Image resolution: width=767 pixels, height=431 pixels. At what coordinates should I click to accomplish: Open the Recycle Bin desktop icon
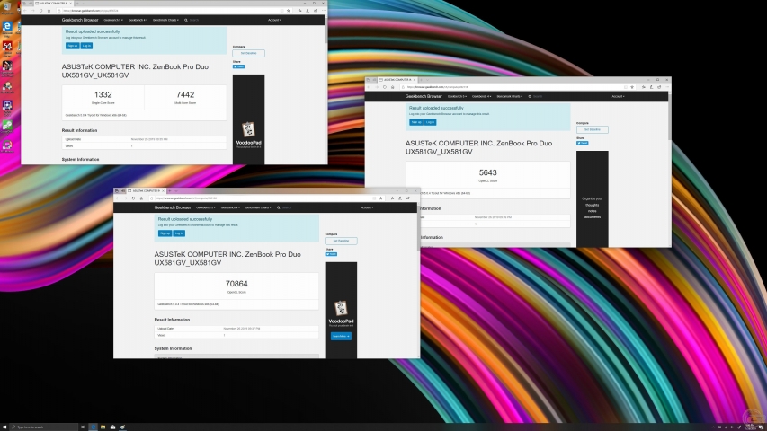coord(7,9)
